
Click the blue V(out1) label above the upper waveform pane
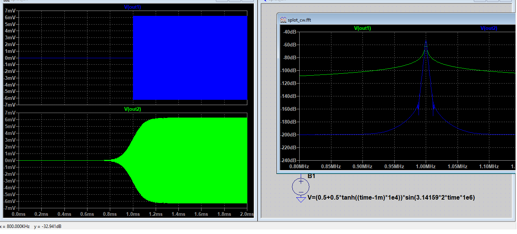[x=133, y=7]
